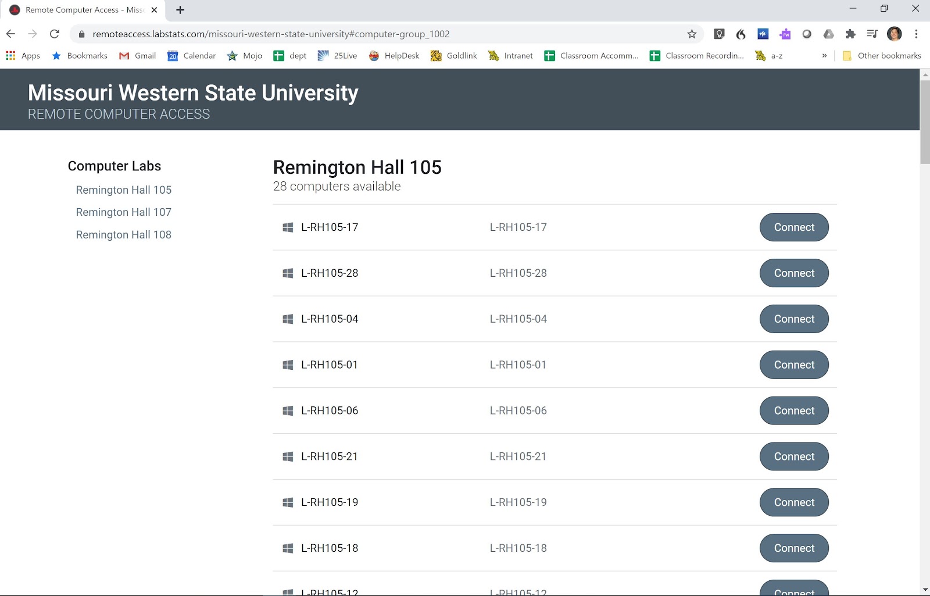Viewport: 930px width, 596px height.
Task: Click the L-RH105-06 computer name
Action: click(x=330, y=411)
